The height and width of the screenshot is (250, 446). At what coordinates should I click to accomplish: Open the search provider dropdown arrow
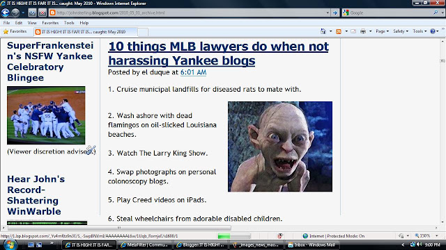pyautogui.click(x=443, y=12)
